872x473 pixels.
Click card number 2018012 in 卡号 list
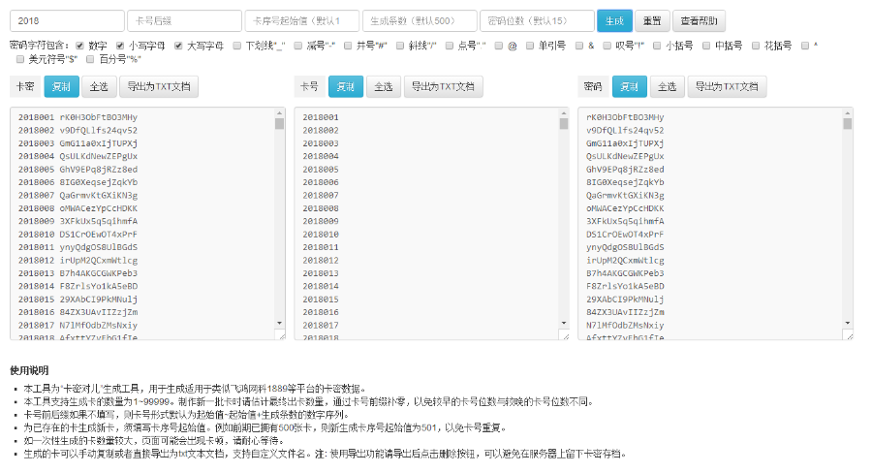pyautogui.click(x=321, y=261)
